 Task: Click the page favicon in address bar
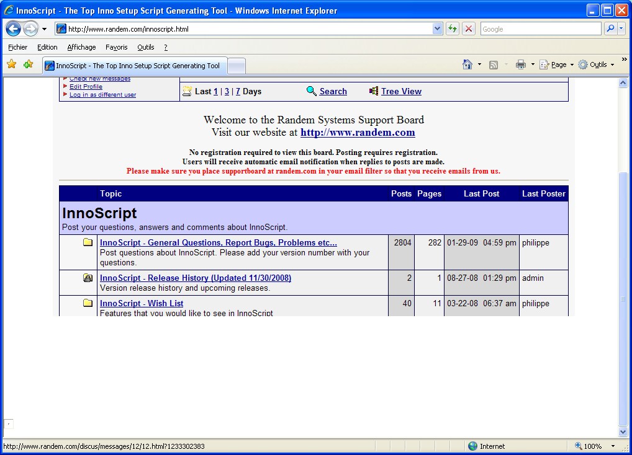click(61, 29)
